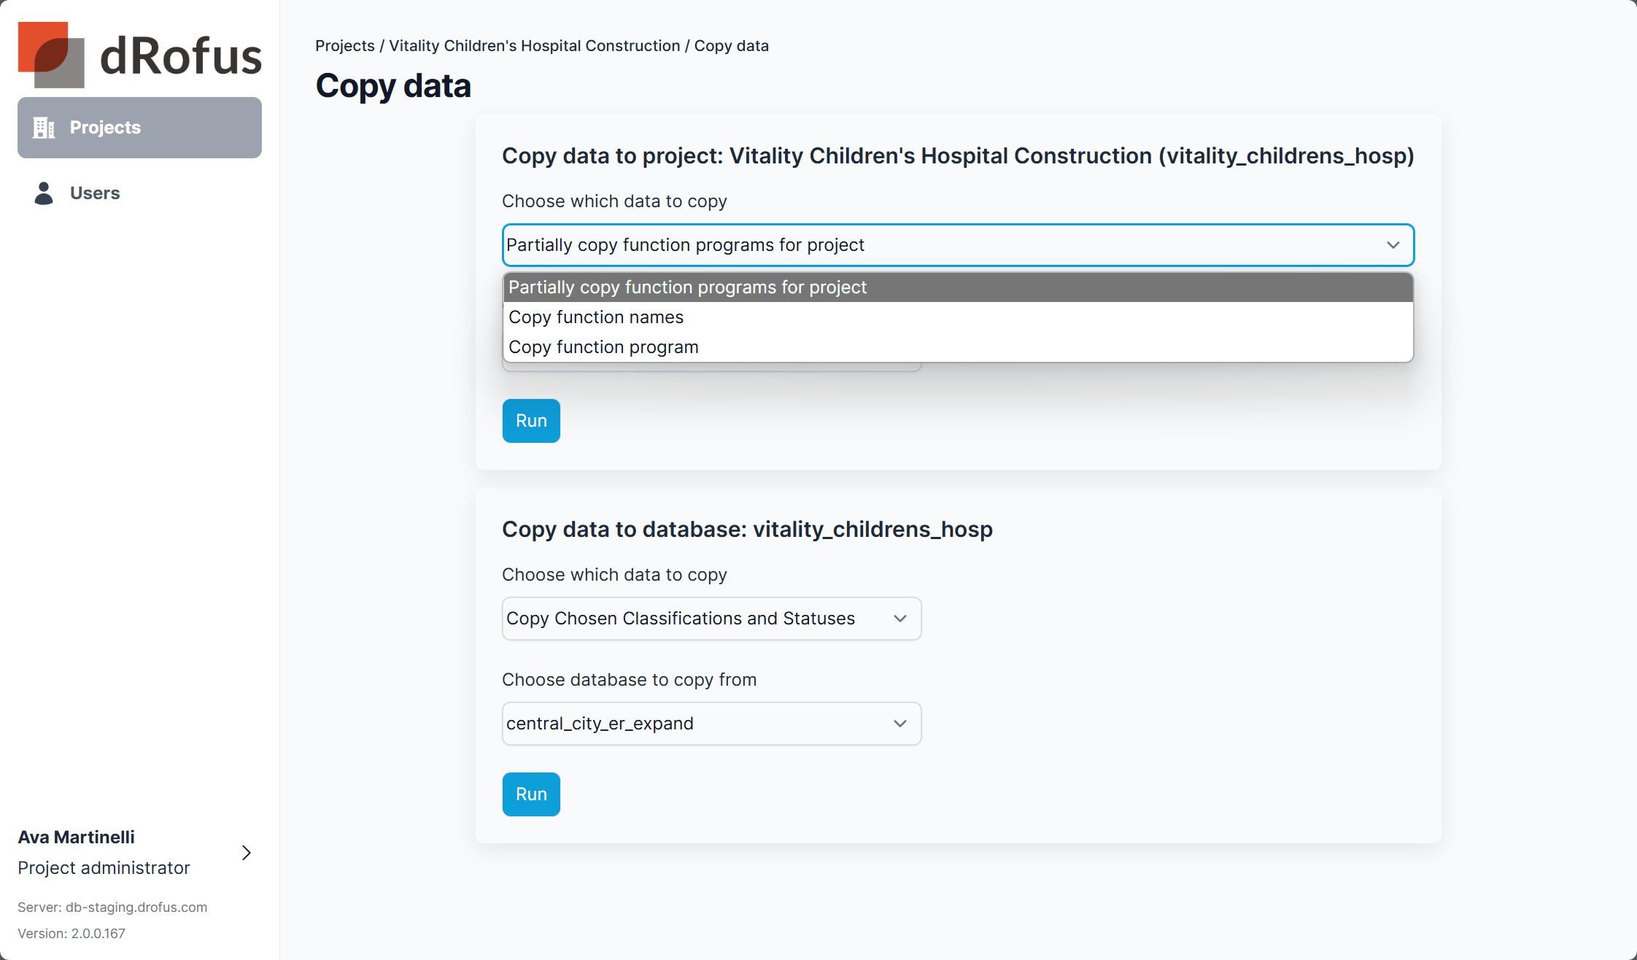Choose the "Copy function program" option

[x=603, y=347]
